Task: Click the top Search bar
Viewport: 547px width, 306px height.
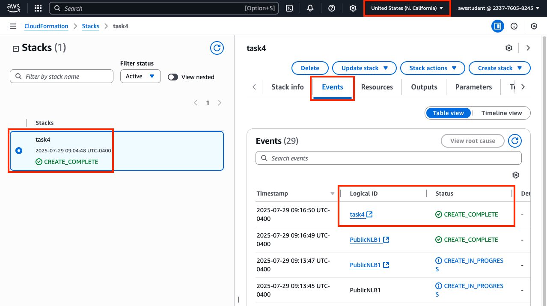Action: coord(164,8)
